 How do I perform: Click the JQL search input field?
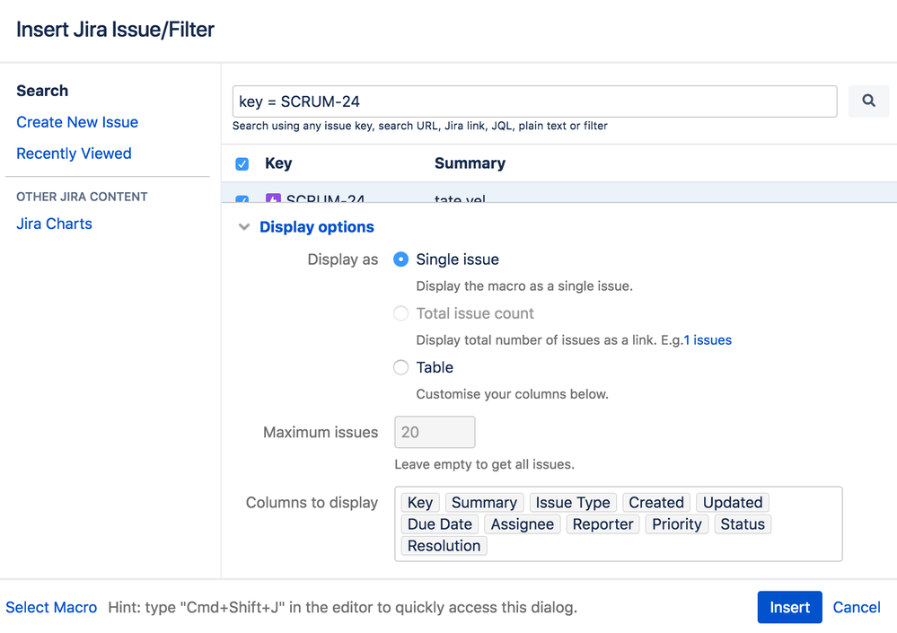pos(535,101)
